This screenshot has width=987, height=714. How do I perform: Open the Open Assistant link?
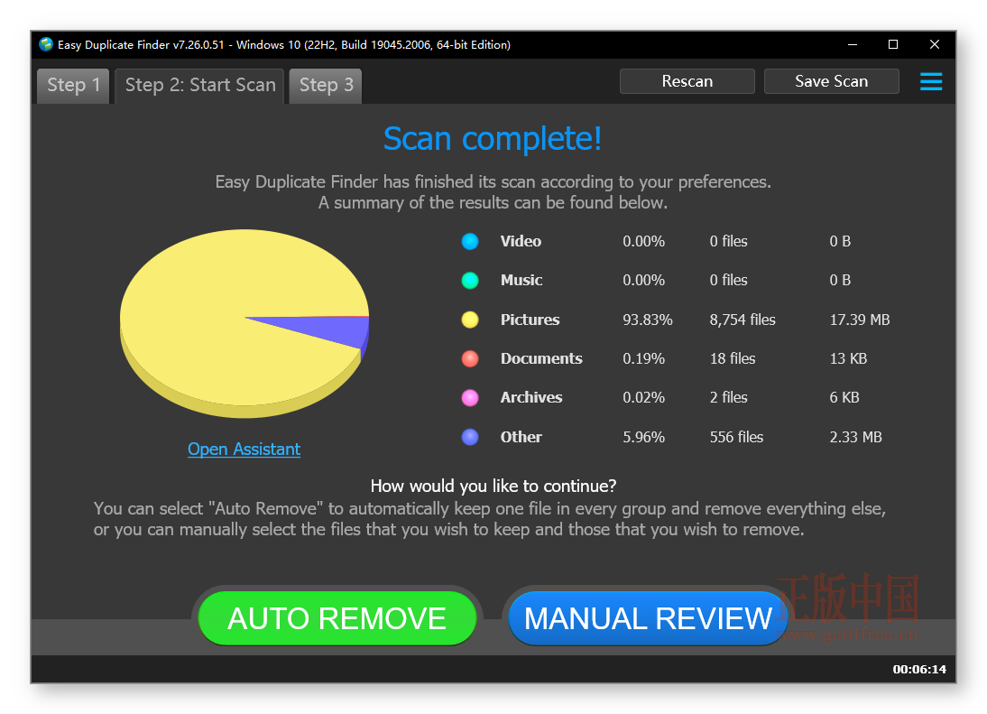[244, 449]
